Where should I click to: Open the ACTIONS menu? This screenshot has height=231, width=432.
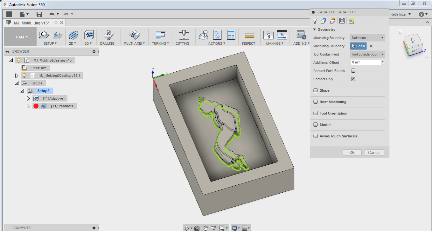[x=217, y=43]
